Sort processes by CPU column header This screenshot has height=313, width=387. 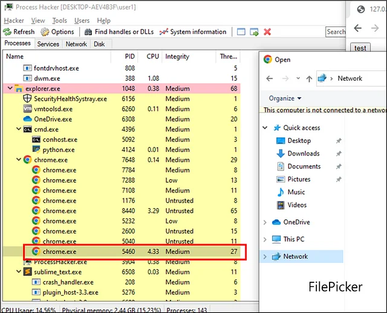click(x=152, y=56)
